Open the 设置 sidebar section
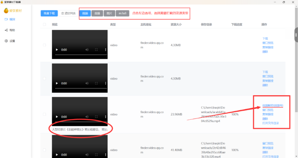The image size is (298, 158). (10, 41)
